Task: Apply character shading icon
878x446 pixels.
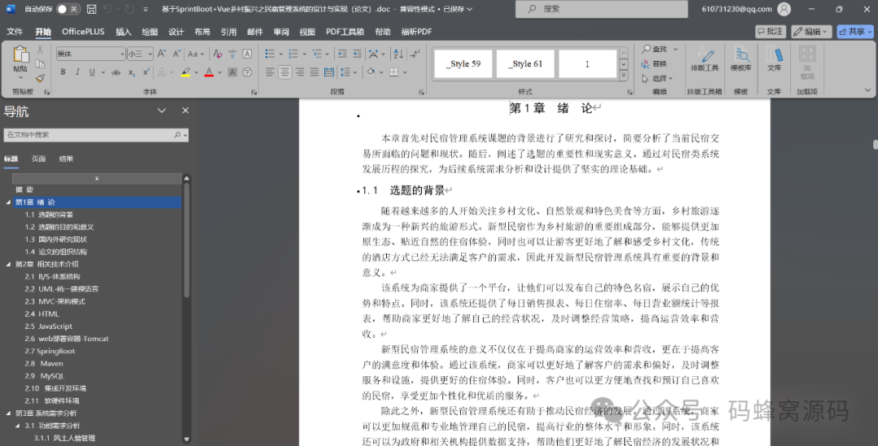Action: pos(232,72)
